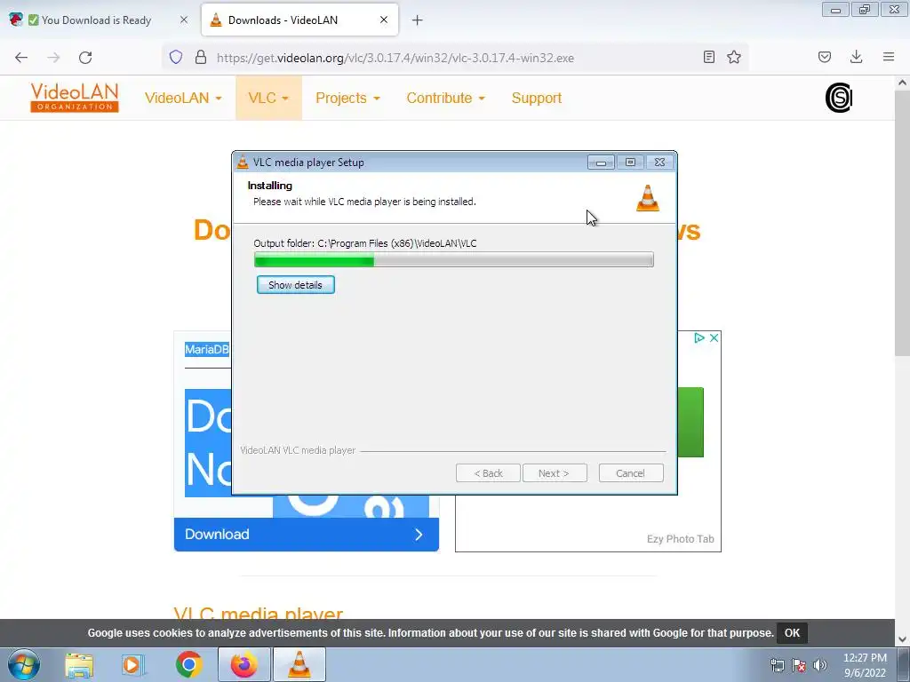
Task: Click the VLC cone icon in setup title bar
Action: 243,163
